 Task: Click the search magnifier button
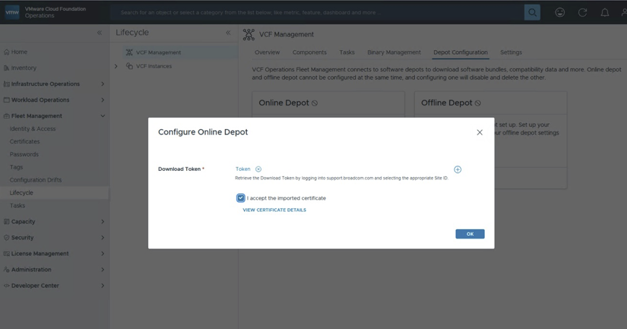point(532,13)
